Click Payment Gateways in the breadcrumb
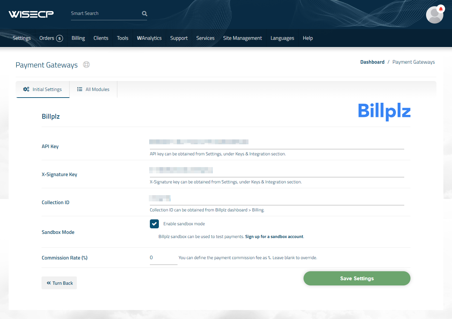452x319 pixels. [414, 62]
